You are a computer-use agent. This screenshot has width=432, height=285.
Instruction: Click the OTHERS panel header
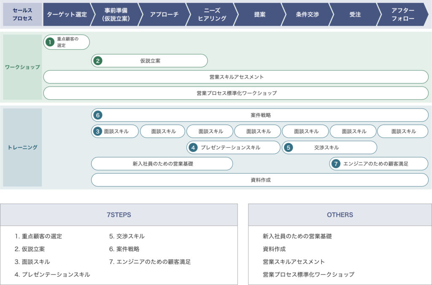click(340, 215)
